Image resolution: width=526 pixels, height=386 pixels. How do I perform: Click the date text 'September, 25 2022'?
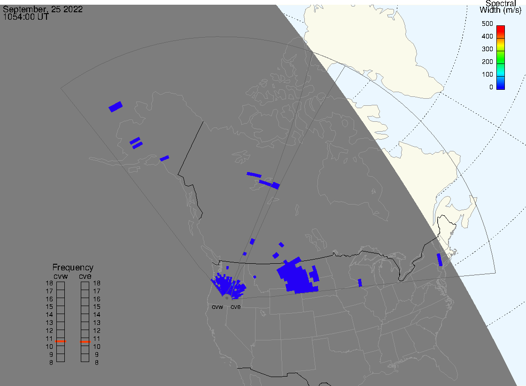pos(43,9)
